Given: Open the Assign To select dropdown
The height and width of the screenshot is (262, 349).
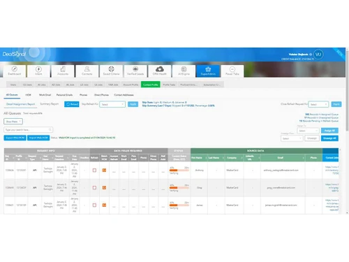Looking at the screenshot, I should tap(308, 131).
